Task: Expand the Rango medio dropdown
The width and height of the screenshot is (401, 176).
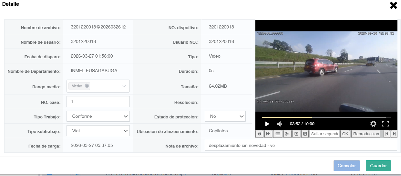Action: coord(124,86)
